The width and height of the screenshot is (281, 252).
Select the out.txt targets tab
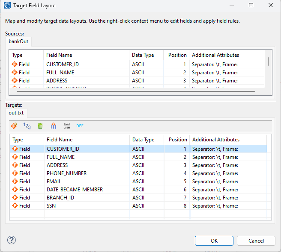point(16,113)
